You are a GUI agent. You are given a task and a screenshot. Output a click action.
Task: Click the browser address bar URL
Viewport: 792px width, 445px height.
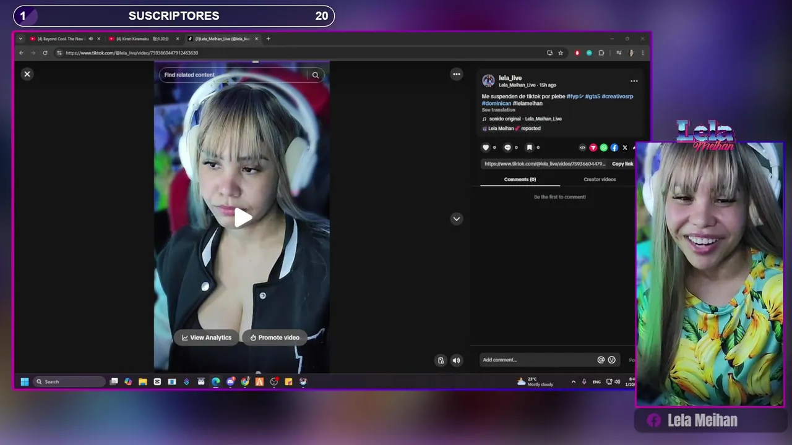point(132,53)
